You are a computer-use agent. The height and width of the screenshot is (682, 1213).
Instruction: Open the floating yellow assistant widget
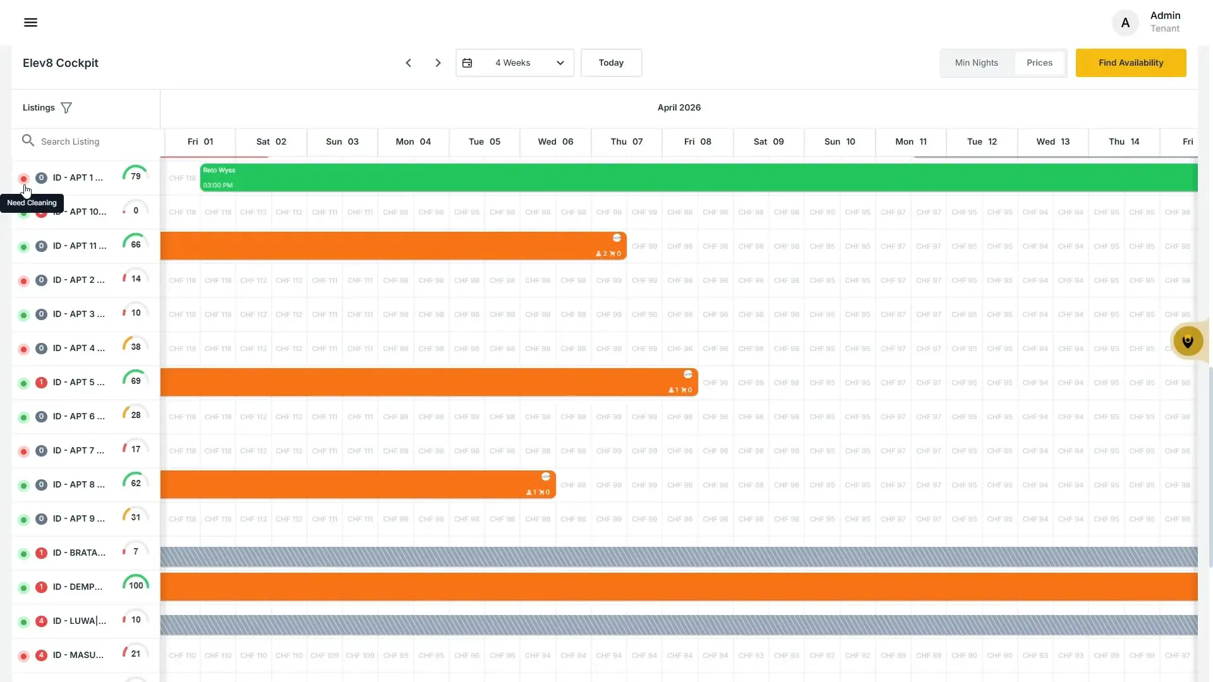[x=1188, y=342]
